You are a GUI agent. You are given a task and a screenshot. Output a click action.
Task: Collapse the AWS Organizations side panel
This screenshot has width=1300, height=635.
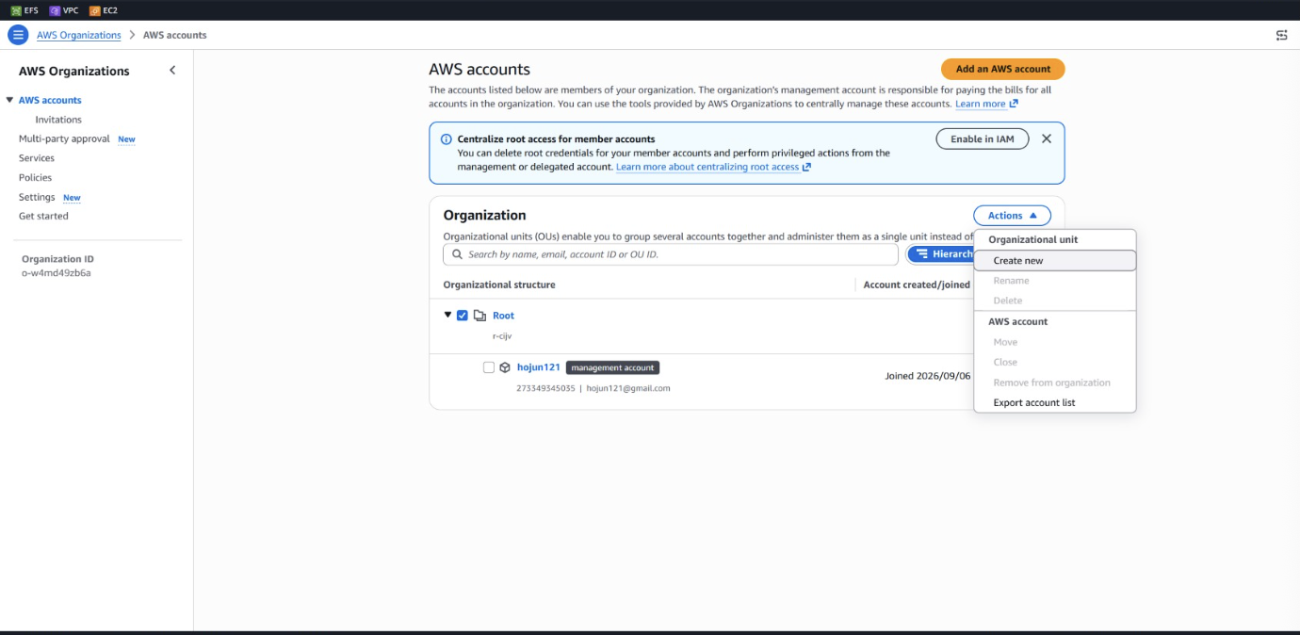[172, 71]
